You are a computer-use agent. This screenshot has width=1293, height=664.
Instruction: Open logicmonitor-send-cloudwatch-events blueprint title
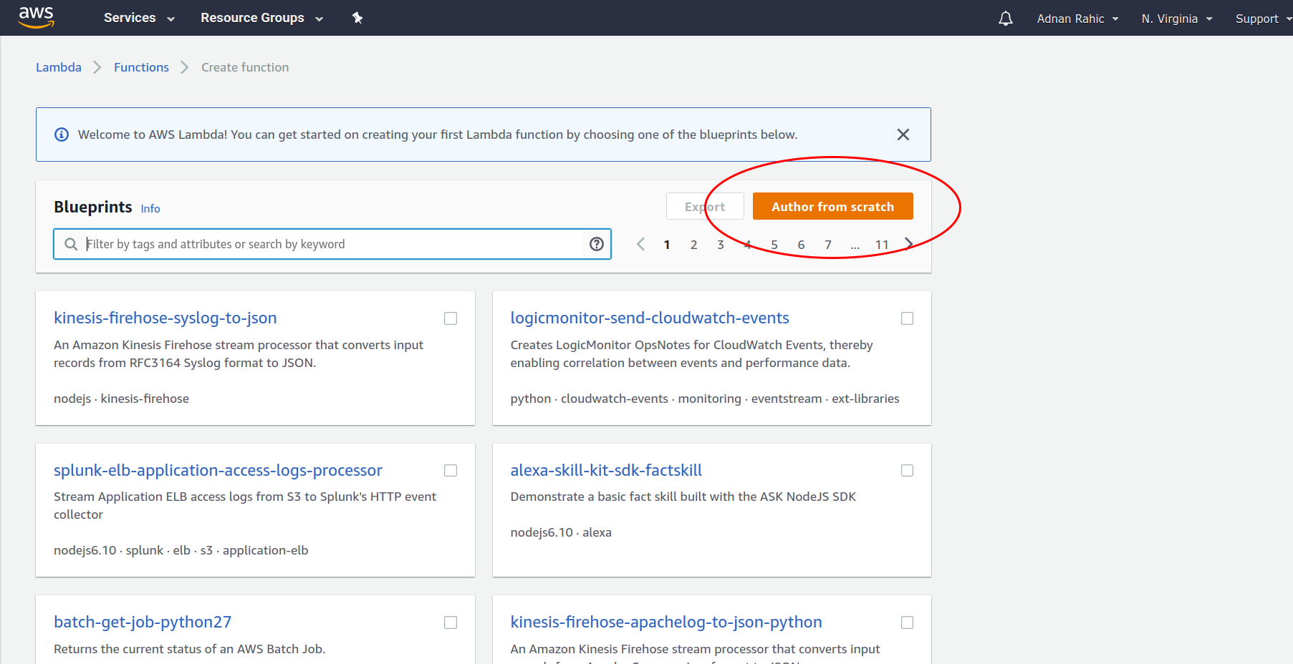650,318
